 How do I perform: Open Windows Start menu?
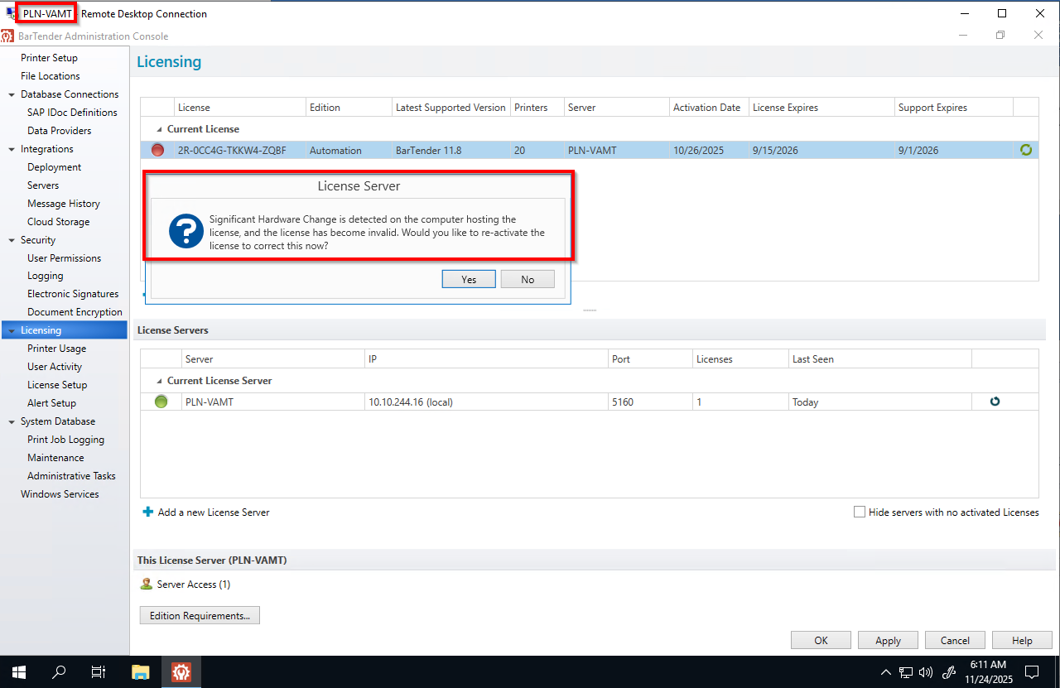(18, 671)
